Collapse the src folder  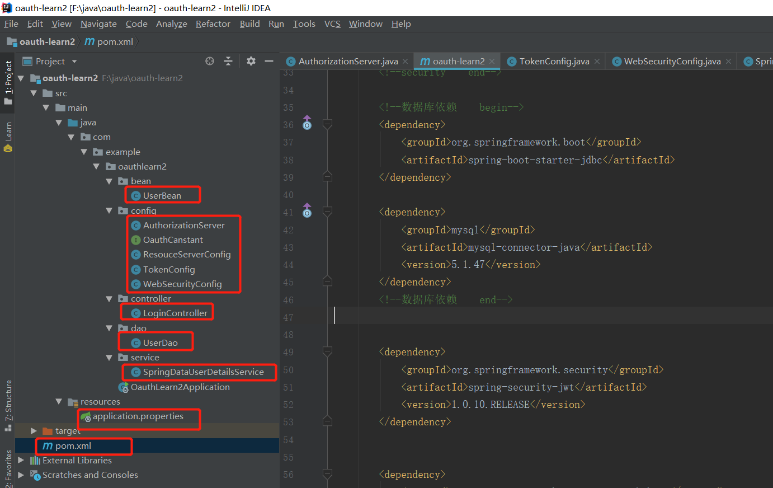[34, 93]
